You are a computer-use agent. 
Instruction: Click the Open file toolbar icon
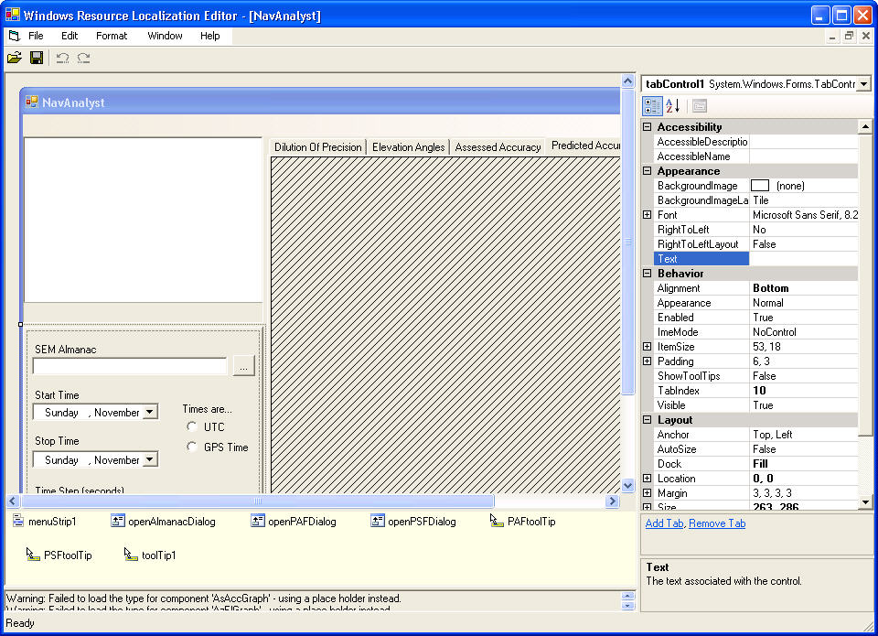pos(15,57)
